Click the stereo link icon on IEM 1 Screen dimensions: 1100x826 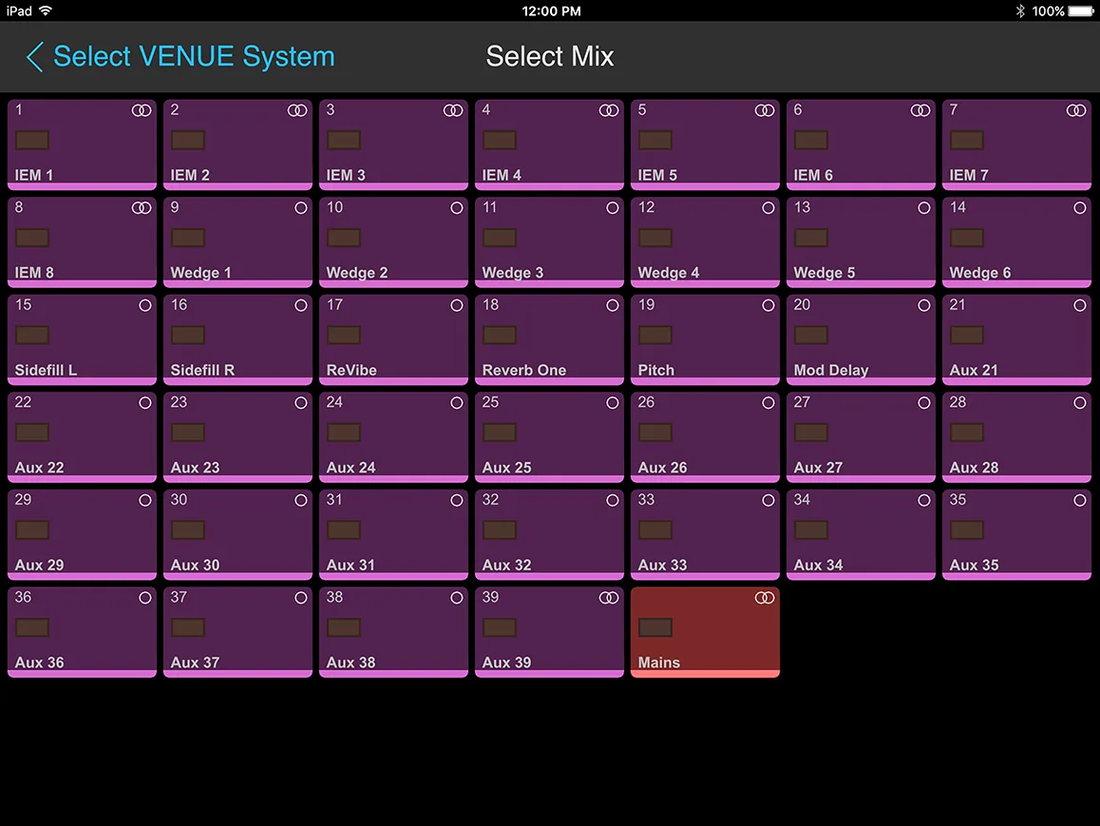click(x=142, y=110)
